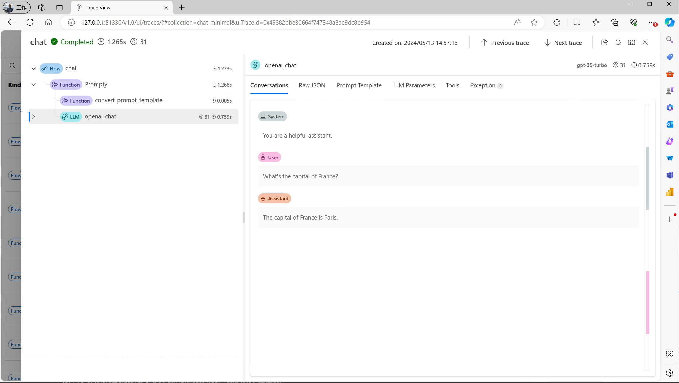Switch to the Prompt Template tab
Image resolution: width=679 pixels, height=383 pixels.
(359, 85)
